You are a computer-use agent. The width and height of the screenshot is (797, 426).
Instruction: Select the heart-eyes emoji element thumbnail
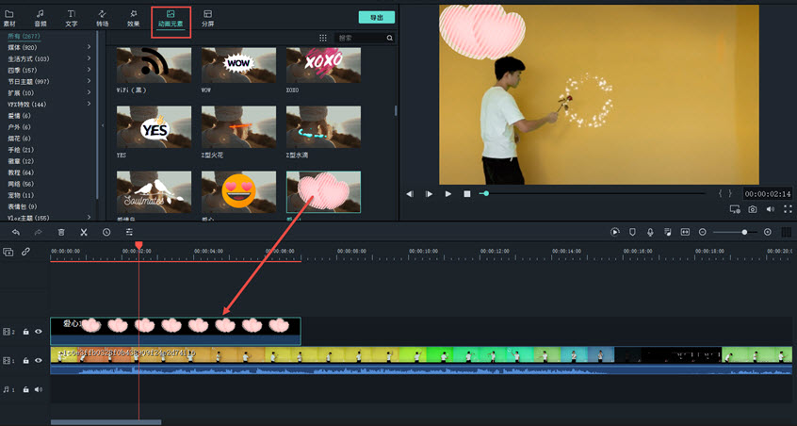click(x=238, y=192)
